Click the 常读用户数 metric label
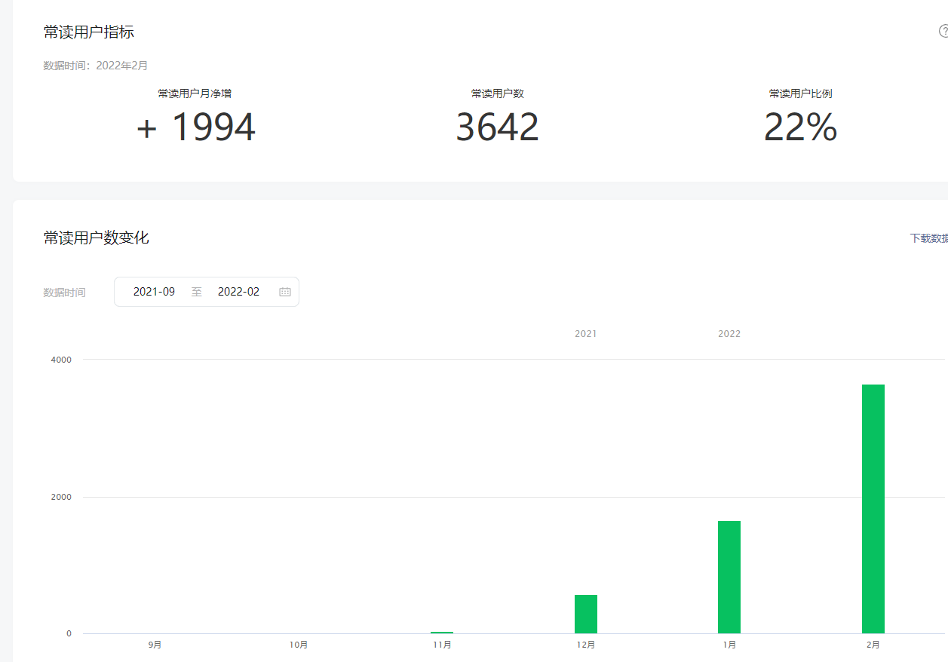This screenshot has width=948, height=662. [498, 93]
